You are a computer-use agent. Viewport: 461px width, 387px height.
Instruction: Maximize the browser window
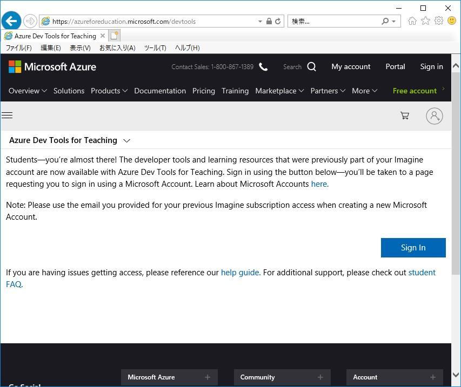(x=423, y=8)
